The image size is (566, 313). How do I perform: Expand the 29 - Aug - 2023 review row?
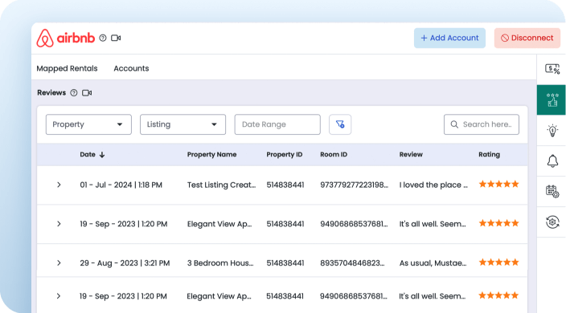click(x=59, y=263)
